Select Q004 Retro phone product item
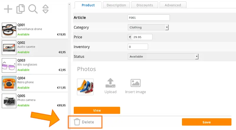The width and height of the screenshot is (236, 130). (34, 83)
